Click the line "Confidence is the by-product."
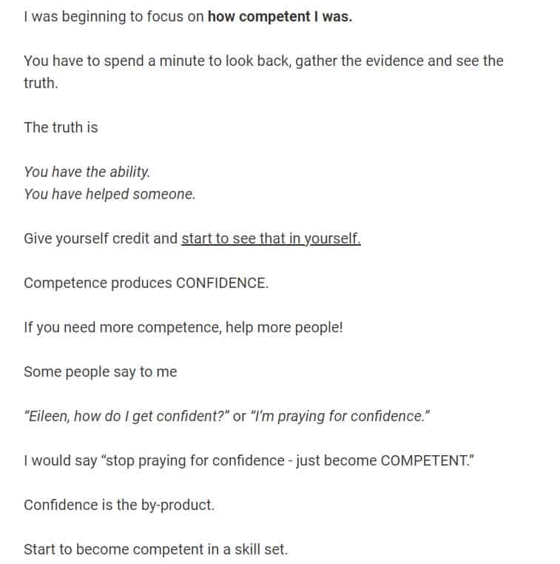560x564 pixels. (119, 506)
